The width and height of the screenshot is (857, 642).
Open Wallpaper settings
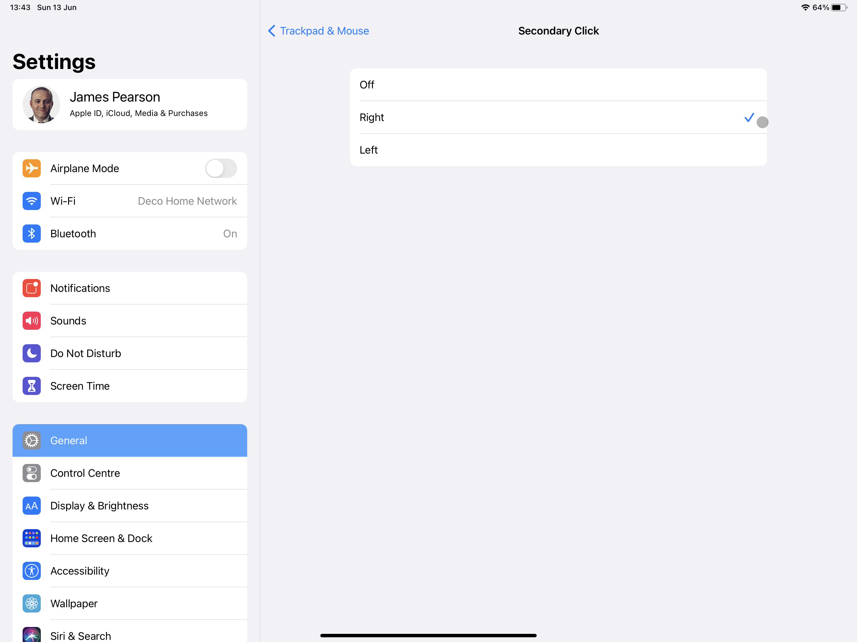tap(130, 603)
